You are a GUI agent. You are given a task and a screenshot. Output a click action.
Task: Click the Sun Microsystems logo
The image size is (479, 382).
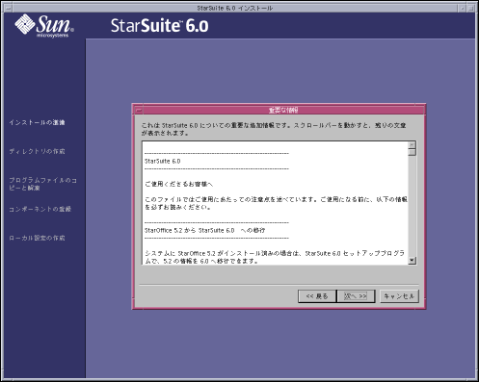[x=44, y=26]
